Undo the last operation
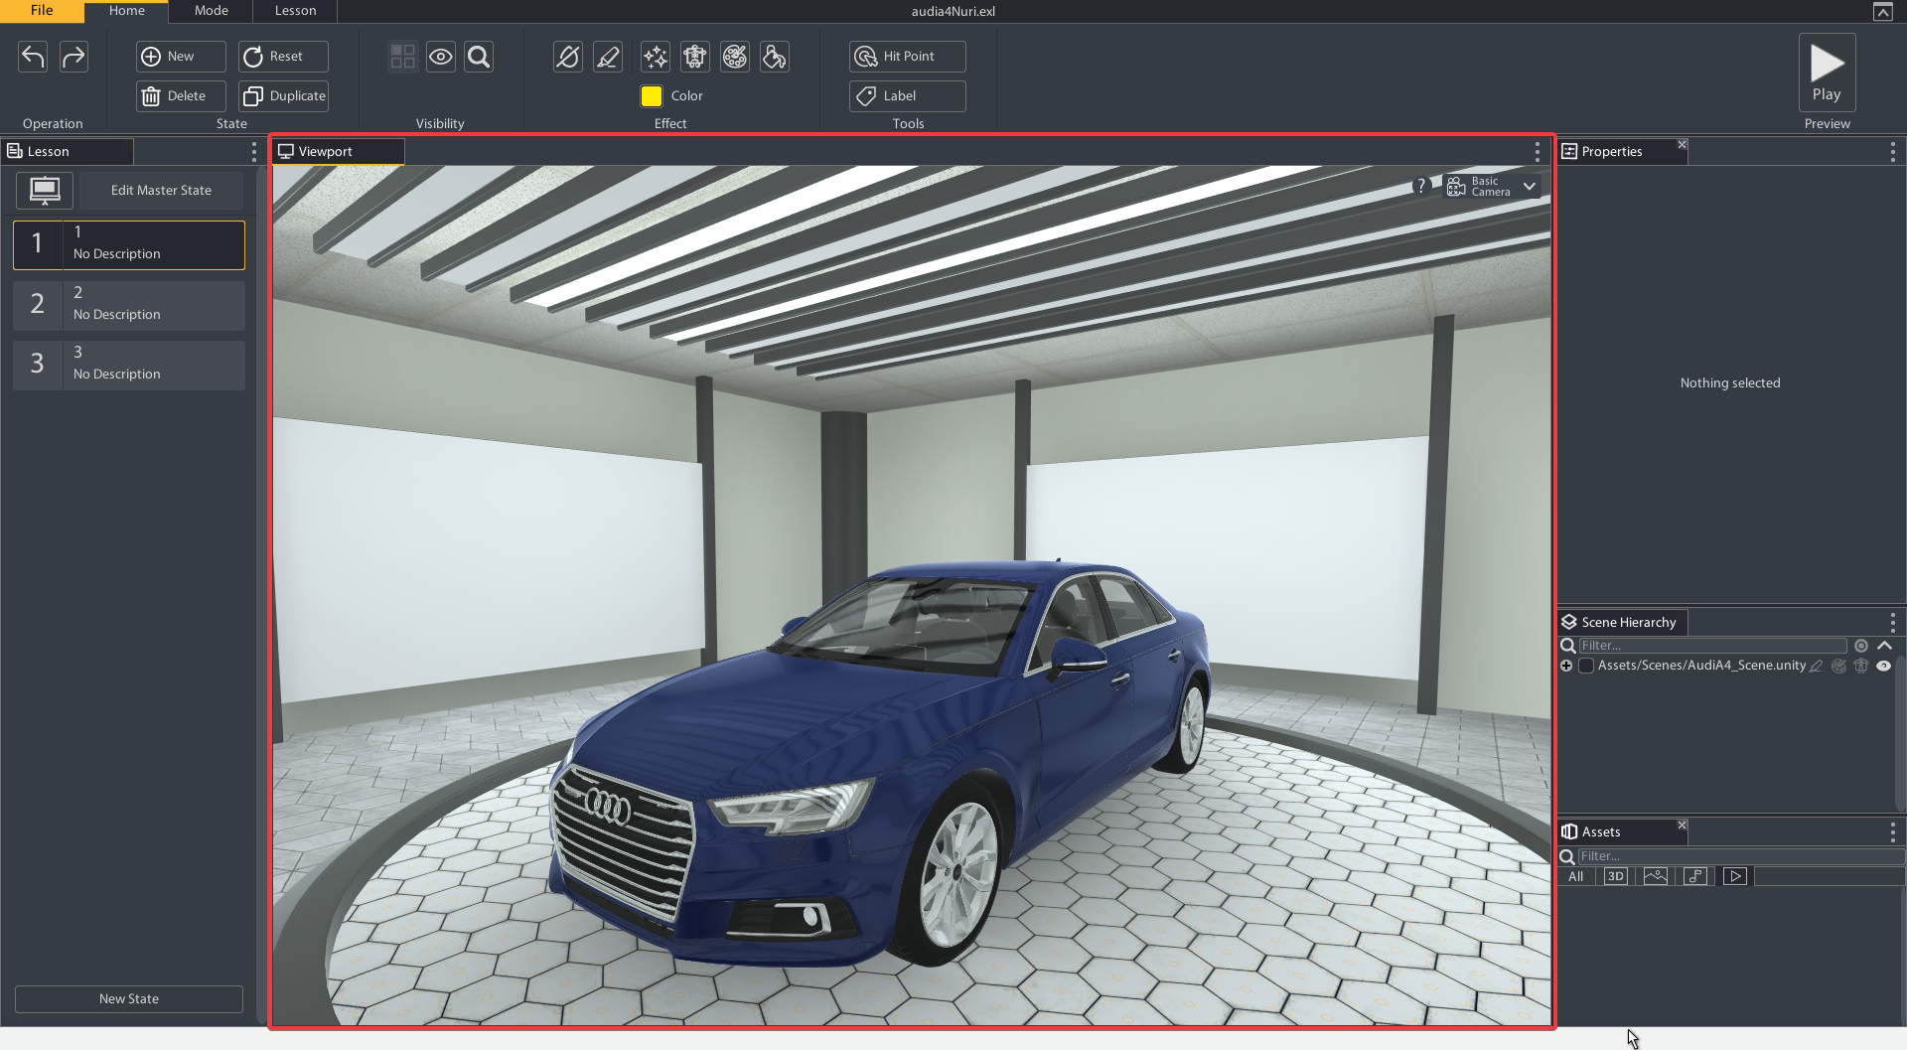The width and height of the screenshot is (1907, 1050). pyautogui.click(x=33, y=57)
